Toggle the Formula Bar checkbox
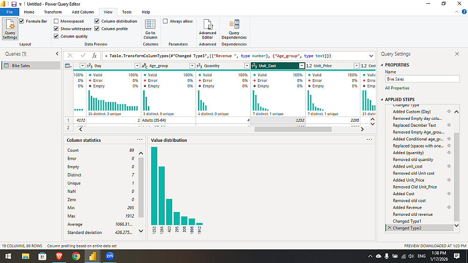 (22, 21)
